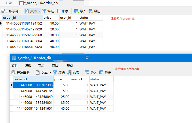The height and width of the screenshot is (123, 192).
Task: Click the 导入 icon in t_order_2 toolbar
Action: pos(87,73)
